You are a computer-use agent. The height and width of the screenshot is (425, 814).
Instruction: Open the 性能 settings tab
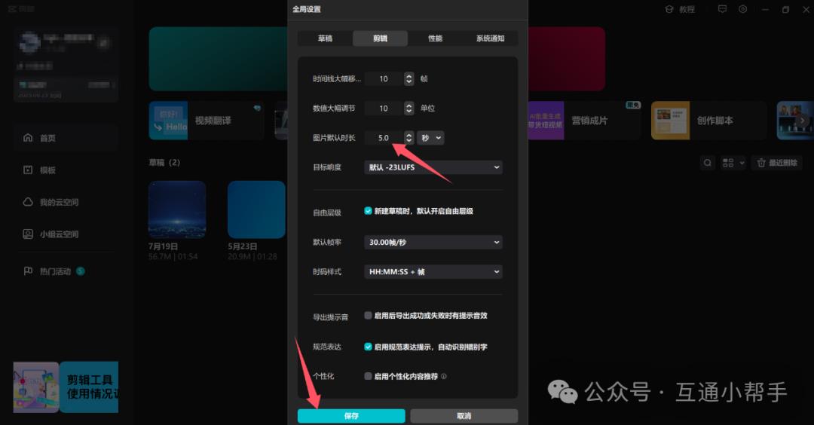[435, 38]
